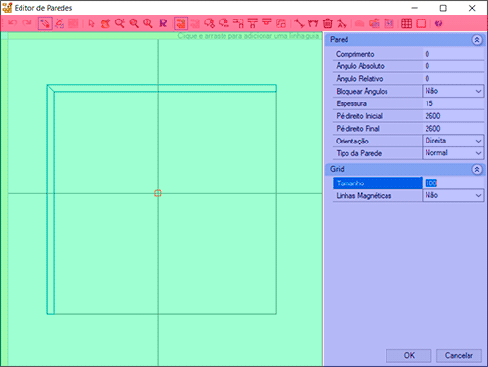
Task: Collapse the Pared section header
Action: (477, 40)
